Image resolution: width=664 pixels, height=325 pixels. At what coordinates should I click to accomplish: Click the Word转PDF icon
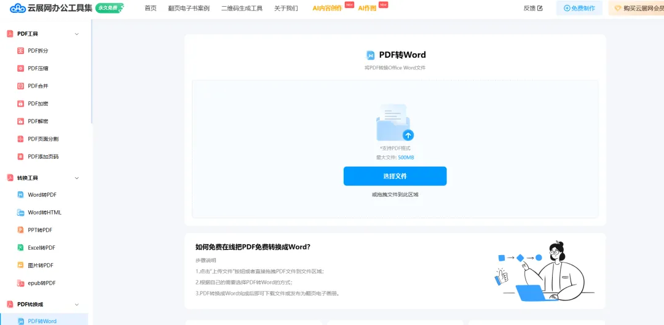tap(20, 195)
